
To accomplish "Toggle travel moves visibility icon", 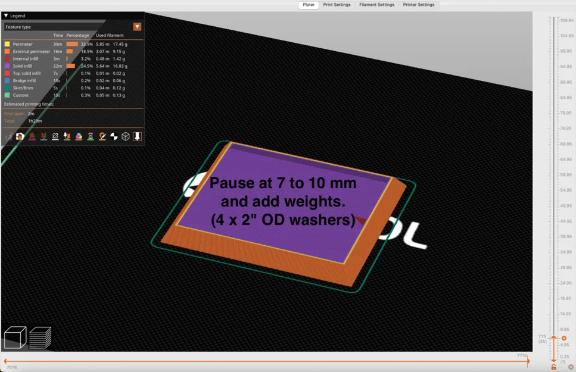I will (x=8, y=136).
